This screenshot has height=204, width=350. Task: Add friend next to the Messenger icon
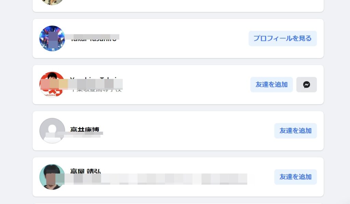coord(271,85)
